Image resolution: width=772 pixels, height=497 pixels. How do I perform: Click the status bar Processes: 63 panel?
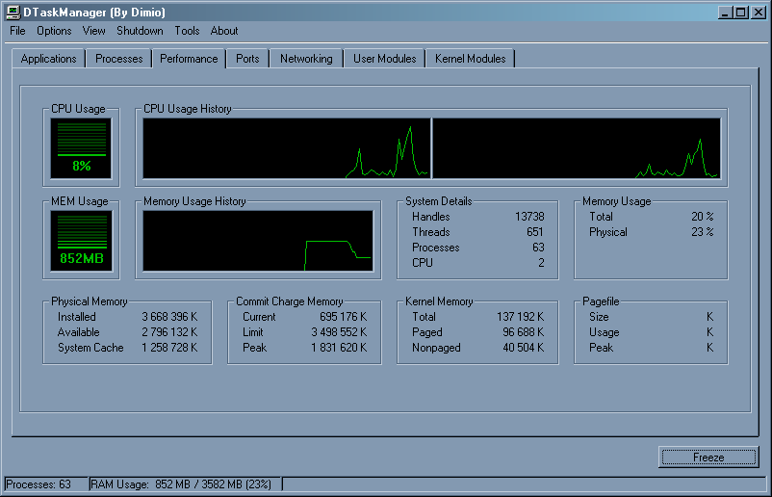tap(46, 484)
